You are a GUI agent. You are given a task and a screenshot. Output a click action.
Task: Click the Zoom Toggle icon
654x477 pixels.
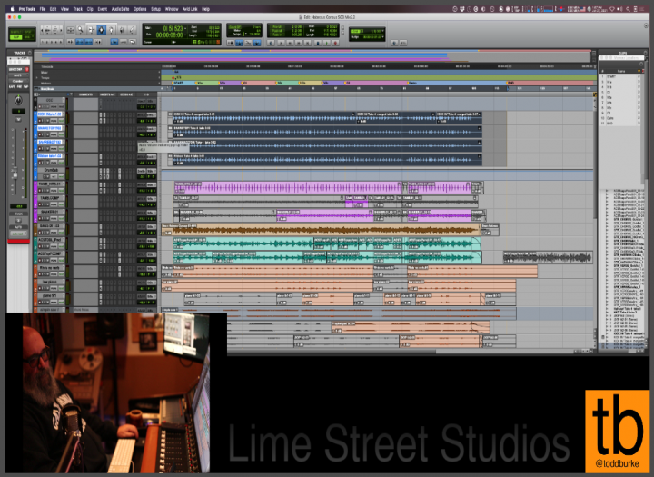(x=71, y=30)
